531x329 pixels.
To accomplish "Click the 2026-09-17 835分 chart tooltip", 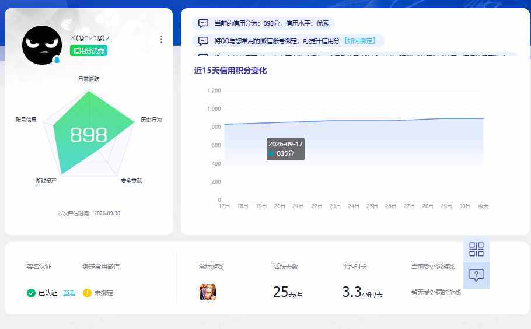I will pos(285,149).
